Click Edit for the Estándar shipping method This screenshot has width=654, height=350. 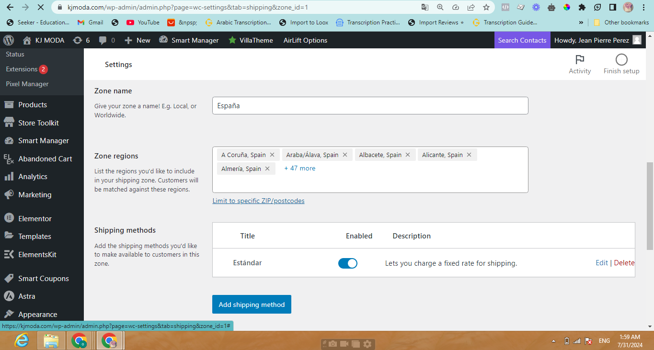pos(602,263)
